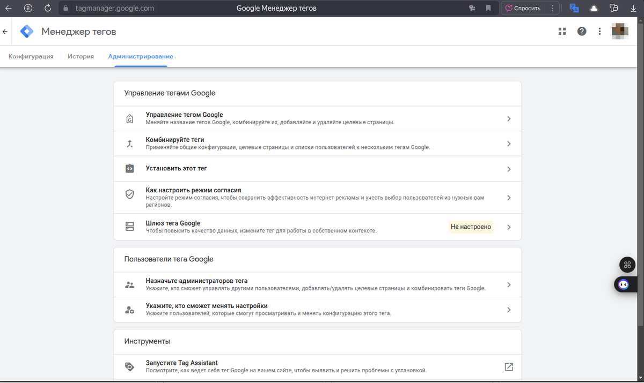Select the Администрирование tab

tap(141, 56)
